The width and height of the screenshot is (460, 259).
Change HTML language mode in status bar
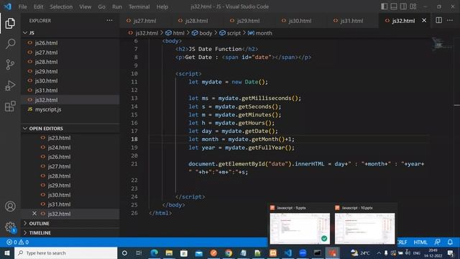pyautogui.click(x=420, y=242)
